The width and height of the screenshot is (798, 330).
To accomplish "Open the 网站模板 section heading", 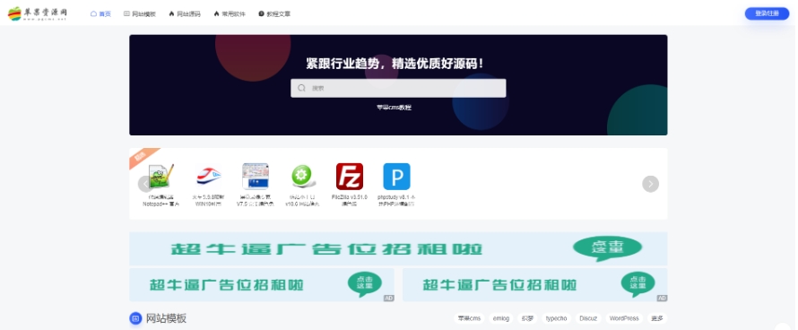I will 167,318.
